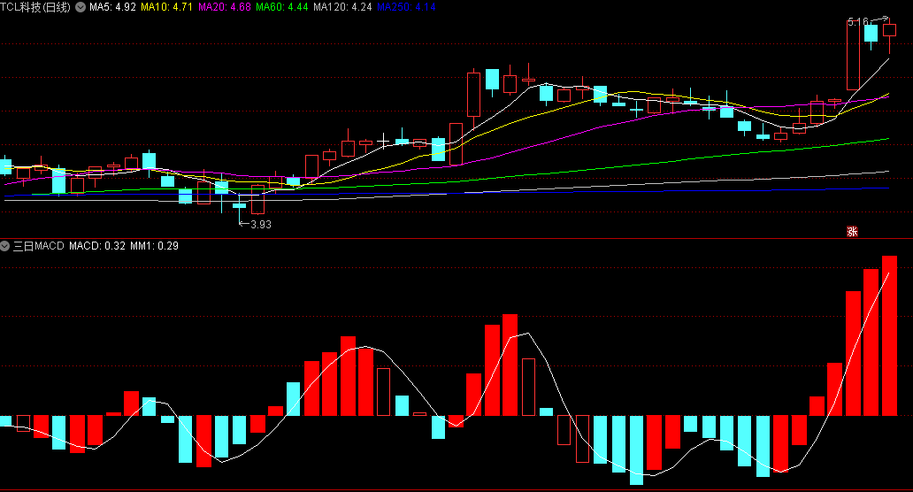The width and height of the screenshot is (913, 492).
Task: Open the dropdown next to TCL科技(日线)
Action: pos(81,7)
